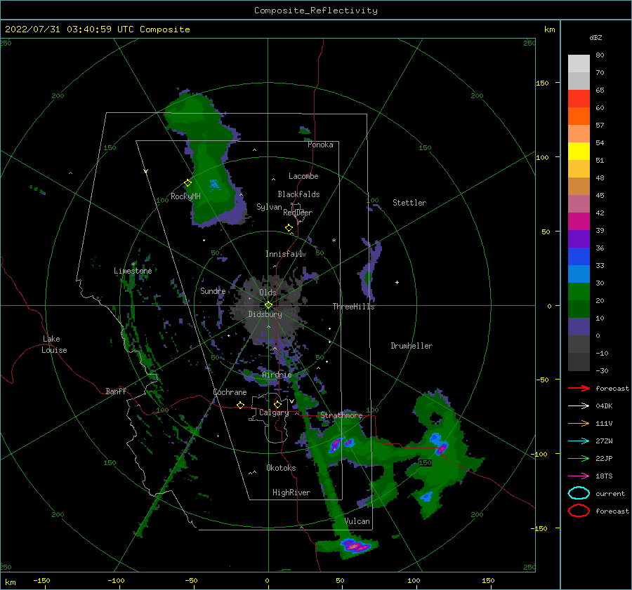This screenshot has height=590, width=632.
Task: Click the yellow diamond marker below Cochrane
Action: tap(240, 405)
